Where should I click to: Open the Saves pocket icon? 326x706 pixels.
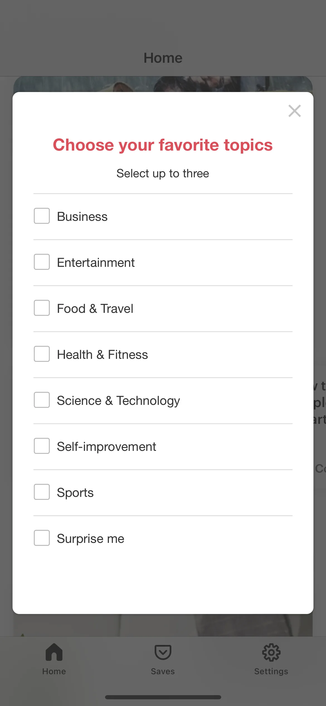click(x=163, y=652)
